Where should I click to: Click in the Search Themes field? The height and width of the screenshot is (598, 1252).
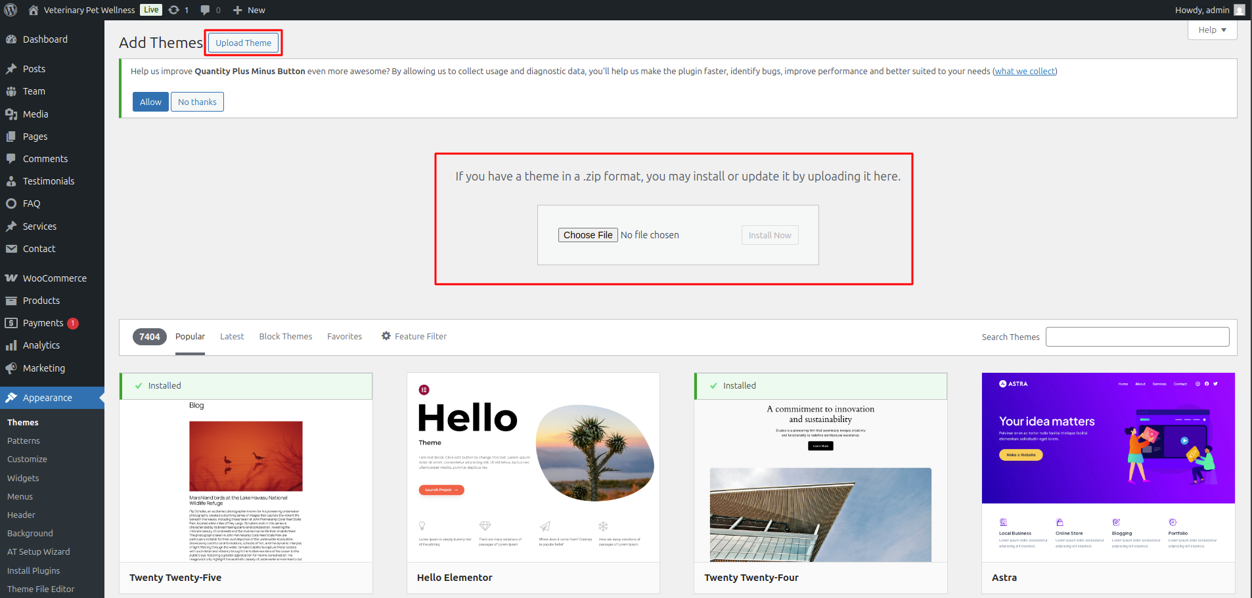coord(1137,337)
